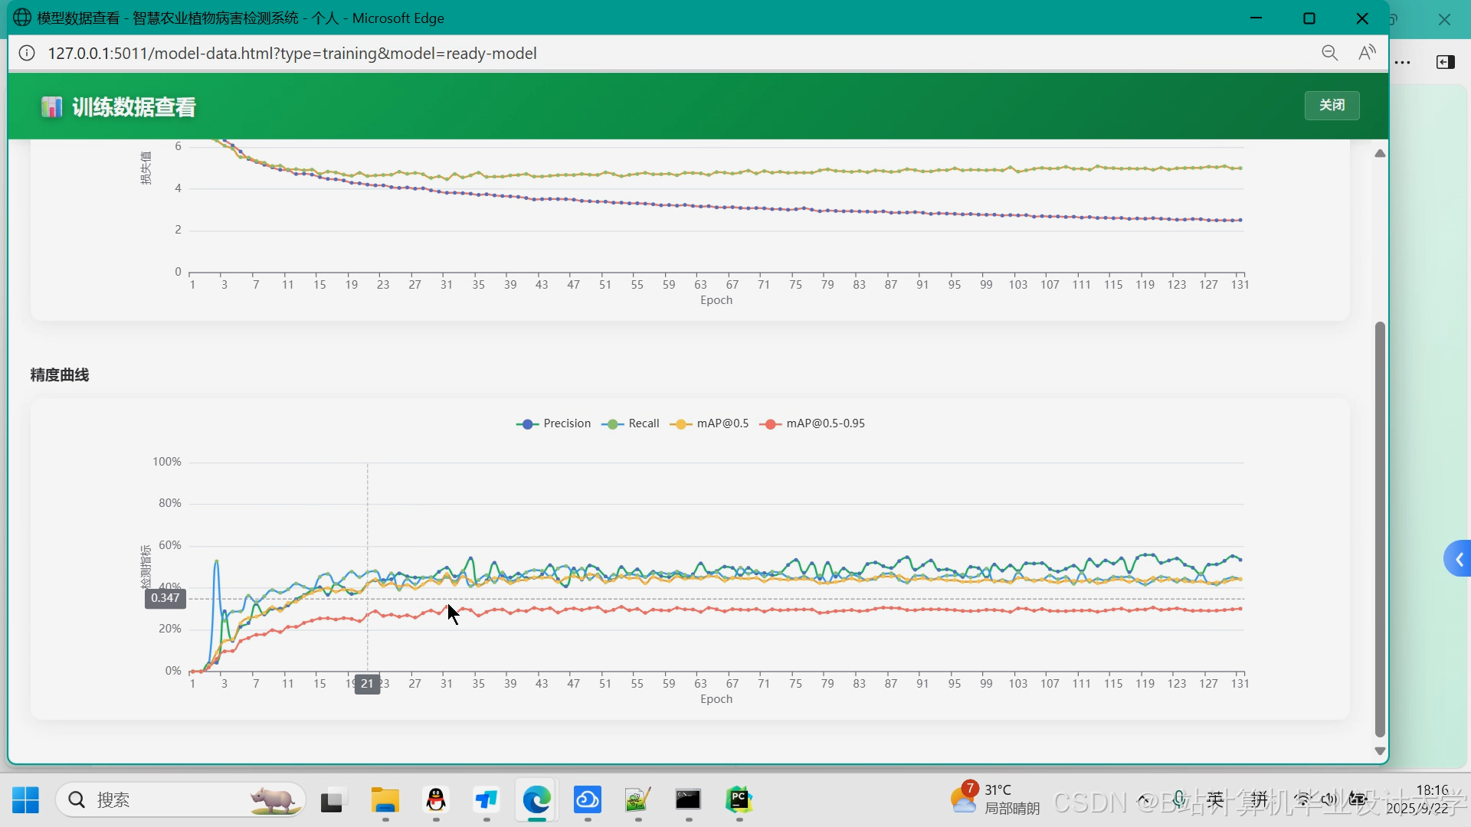Click the read aloud icon in address bar
This screenshot has width=1471, height=827.
(x=1367, y=53)
